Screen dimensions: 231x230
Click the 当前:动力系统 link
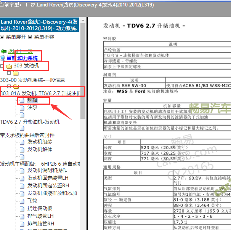[22, 58]
